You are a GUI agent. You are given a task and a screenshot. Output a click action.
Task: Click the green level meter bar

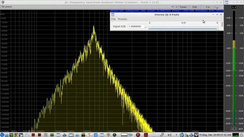(234, 87)
